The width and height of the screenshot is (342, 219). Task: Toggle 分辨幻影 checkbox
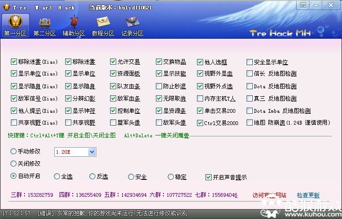pos(68,99)
